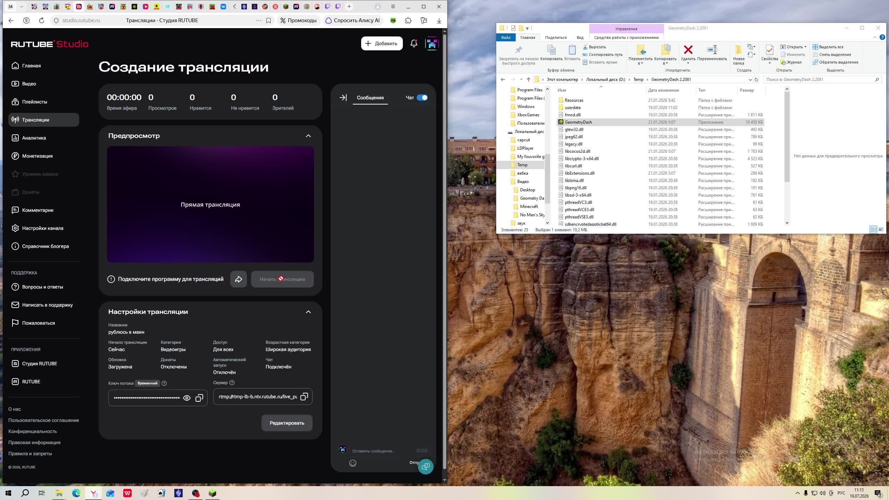Select the Сообщения chat tab
The width and height of the screenshot is (889, 500).
click(x=370, y=98)
